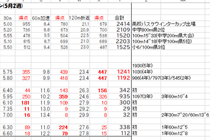Select the note cell 1930(5年)
Screen dimensions: 210x140
[142, 66]
